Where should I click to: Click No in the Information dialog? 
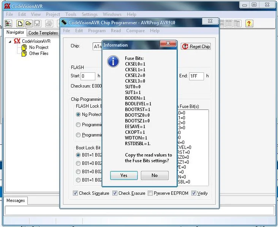pos(155,175)
